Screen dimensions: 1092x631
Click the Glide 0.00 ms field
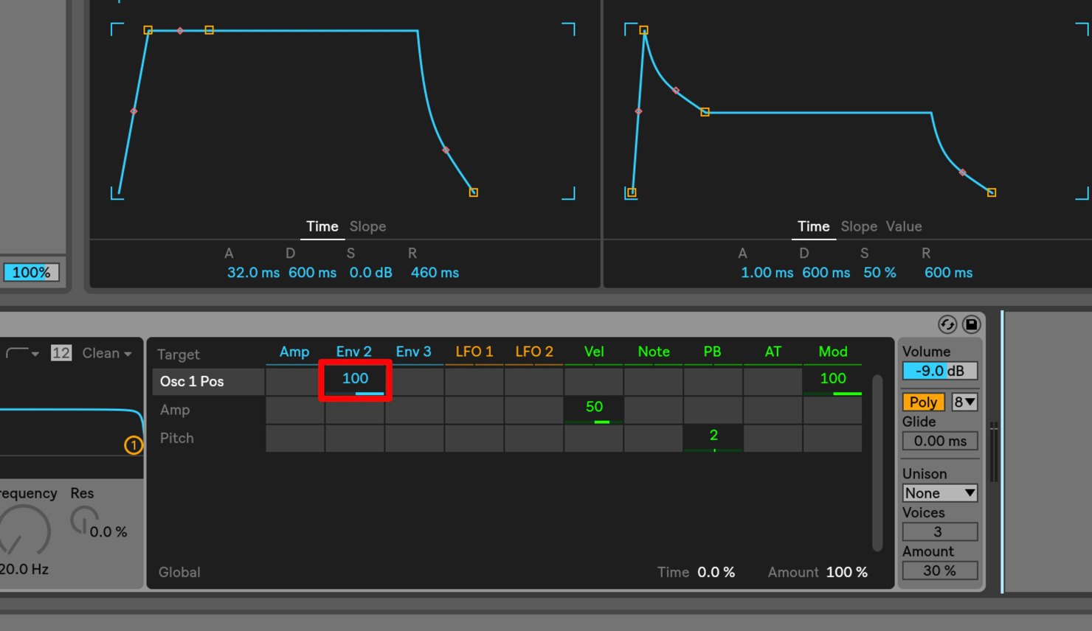coord(940,441)
